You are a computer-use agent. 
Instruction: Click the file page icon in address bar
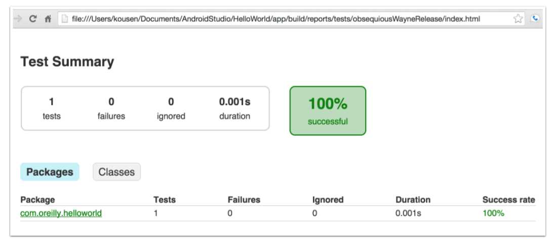click(x=64, y=19)
